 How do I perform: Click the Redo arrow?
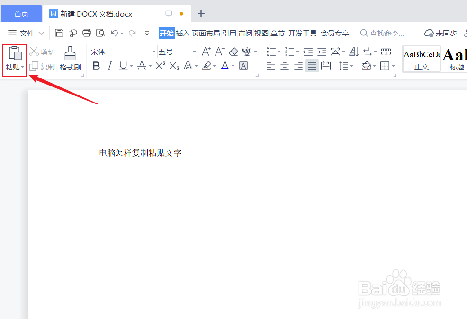click(132, 33)
